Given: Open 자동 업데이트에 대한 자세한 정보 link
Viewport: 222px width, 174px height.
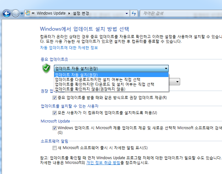Looking at the screenshot, I should pos(69,48).
